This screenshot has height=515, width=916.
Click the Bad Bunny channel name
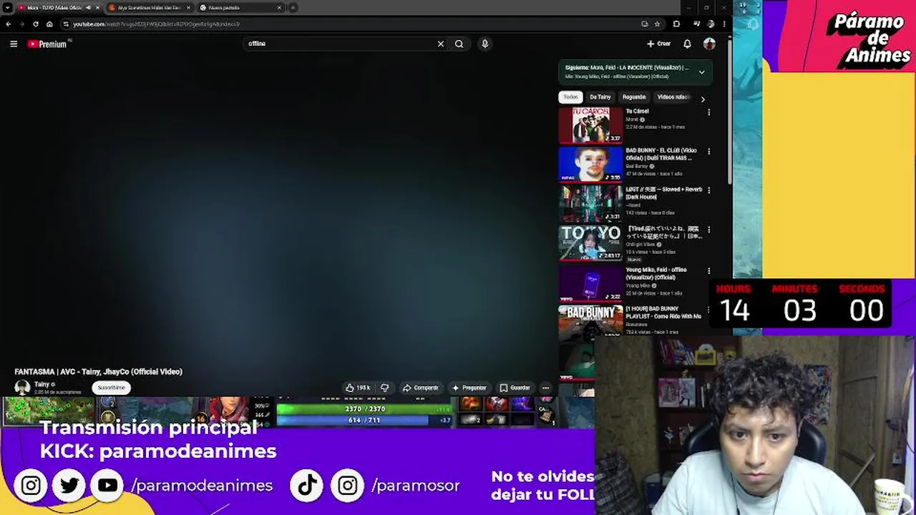pos(636,166)
